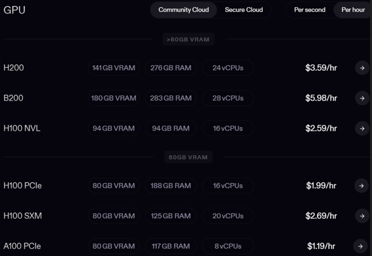Select the H100 SXM GPU name
This screenshot has width=372, height=256.
(22, 216)
